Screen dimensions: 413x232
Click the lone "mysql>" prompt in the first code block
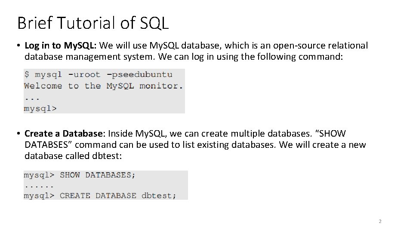point(40,109)
